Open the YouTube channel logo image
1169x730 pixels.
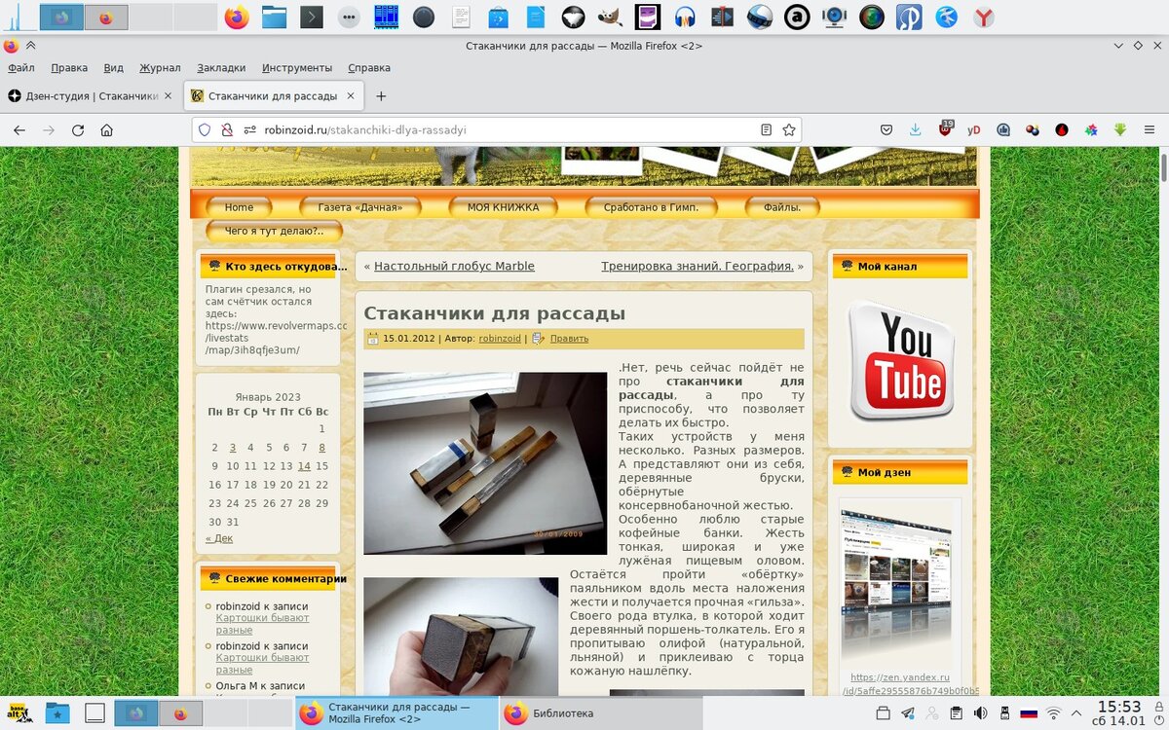(901, 359)
